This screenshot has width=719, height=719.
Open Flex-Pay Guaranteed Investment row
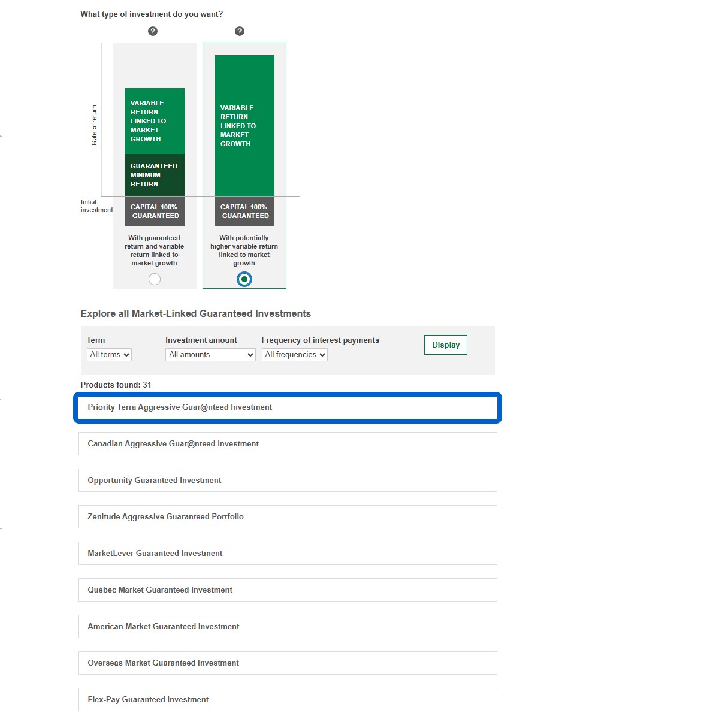click(288, 700)
